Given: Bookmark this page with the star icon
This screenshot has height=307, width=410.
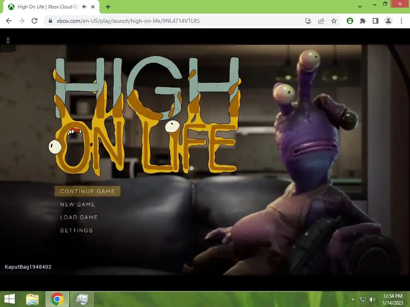Looking at the screenshot, I should 334,21.
